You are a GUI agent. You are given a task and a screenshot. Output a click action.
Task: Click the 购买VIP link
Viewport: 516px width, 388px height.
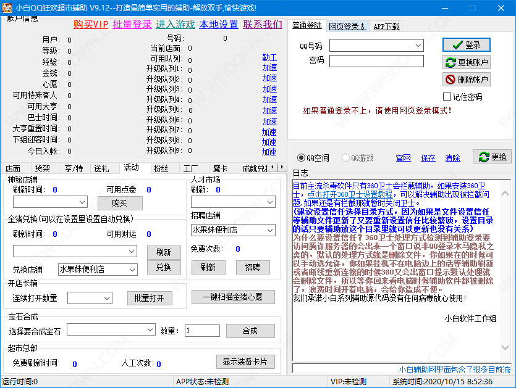[91, 24]
